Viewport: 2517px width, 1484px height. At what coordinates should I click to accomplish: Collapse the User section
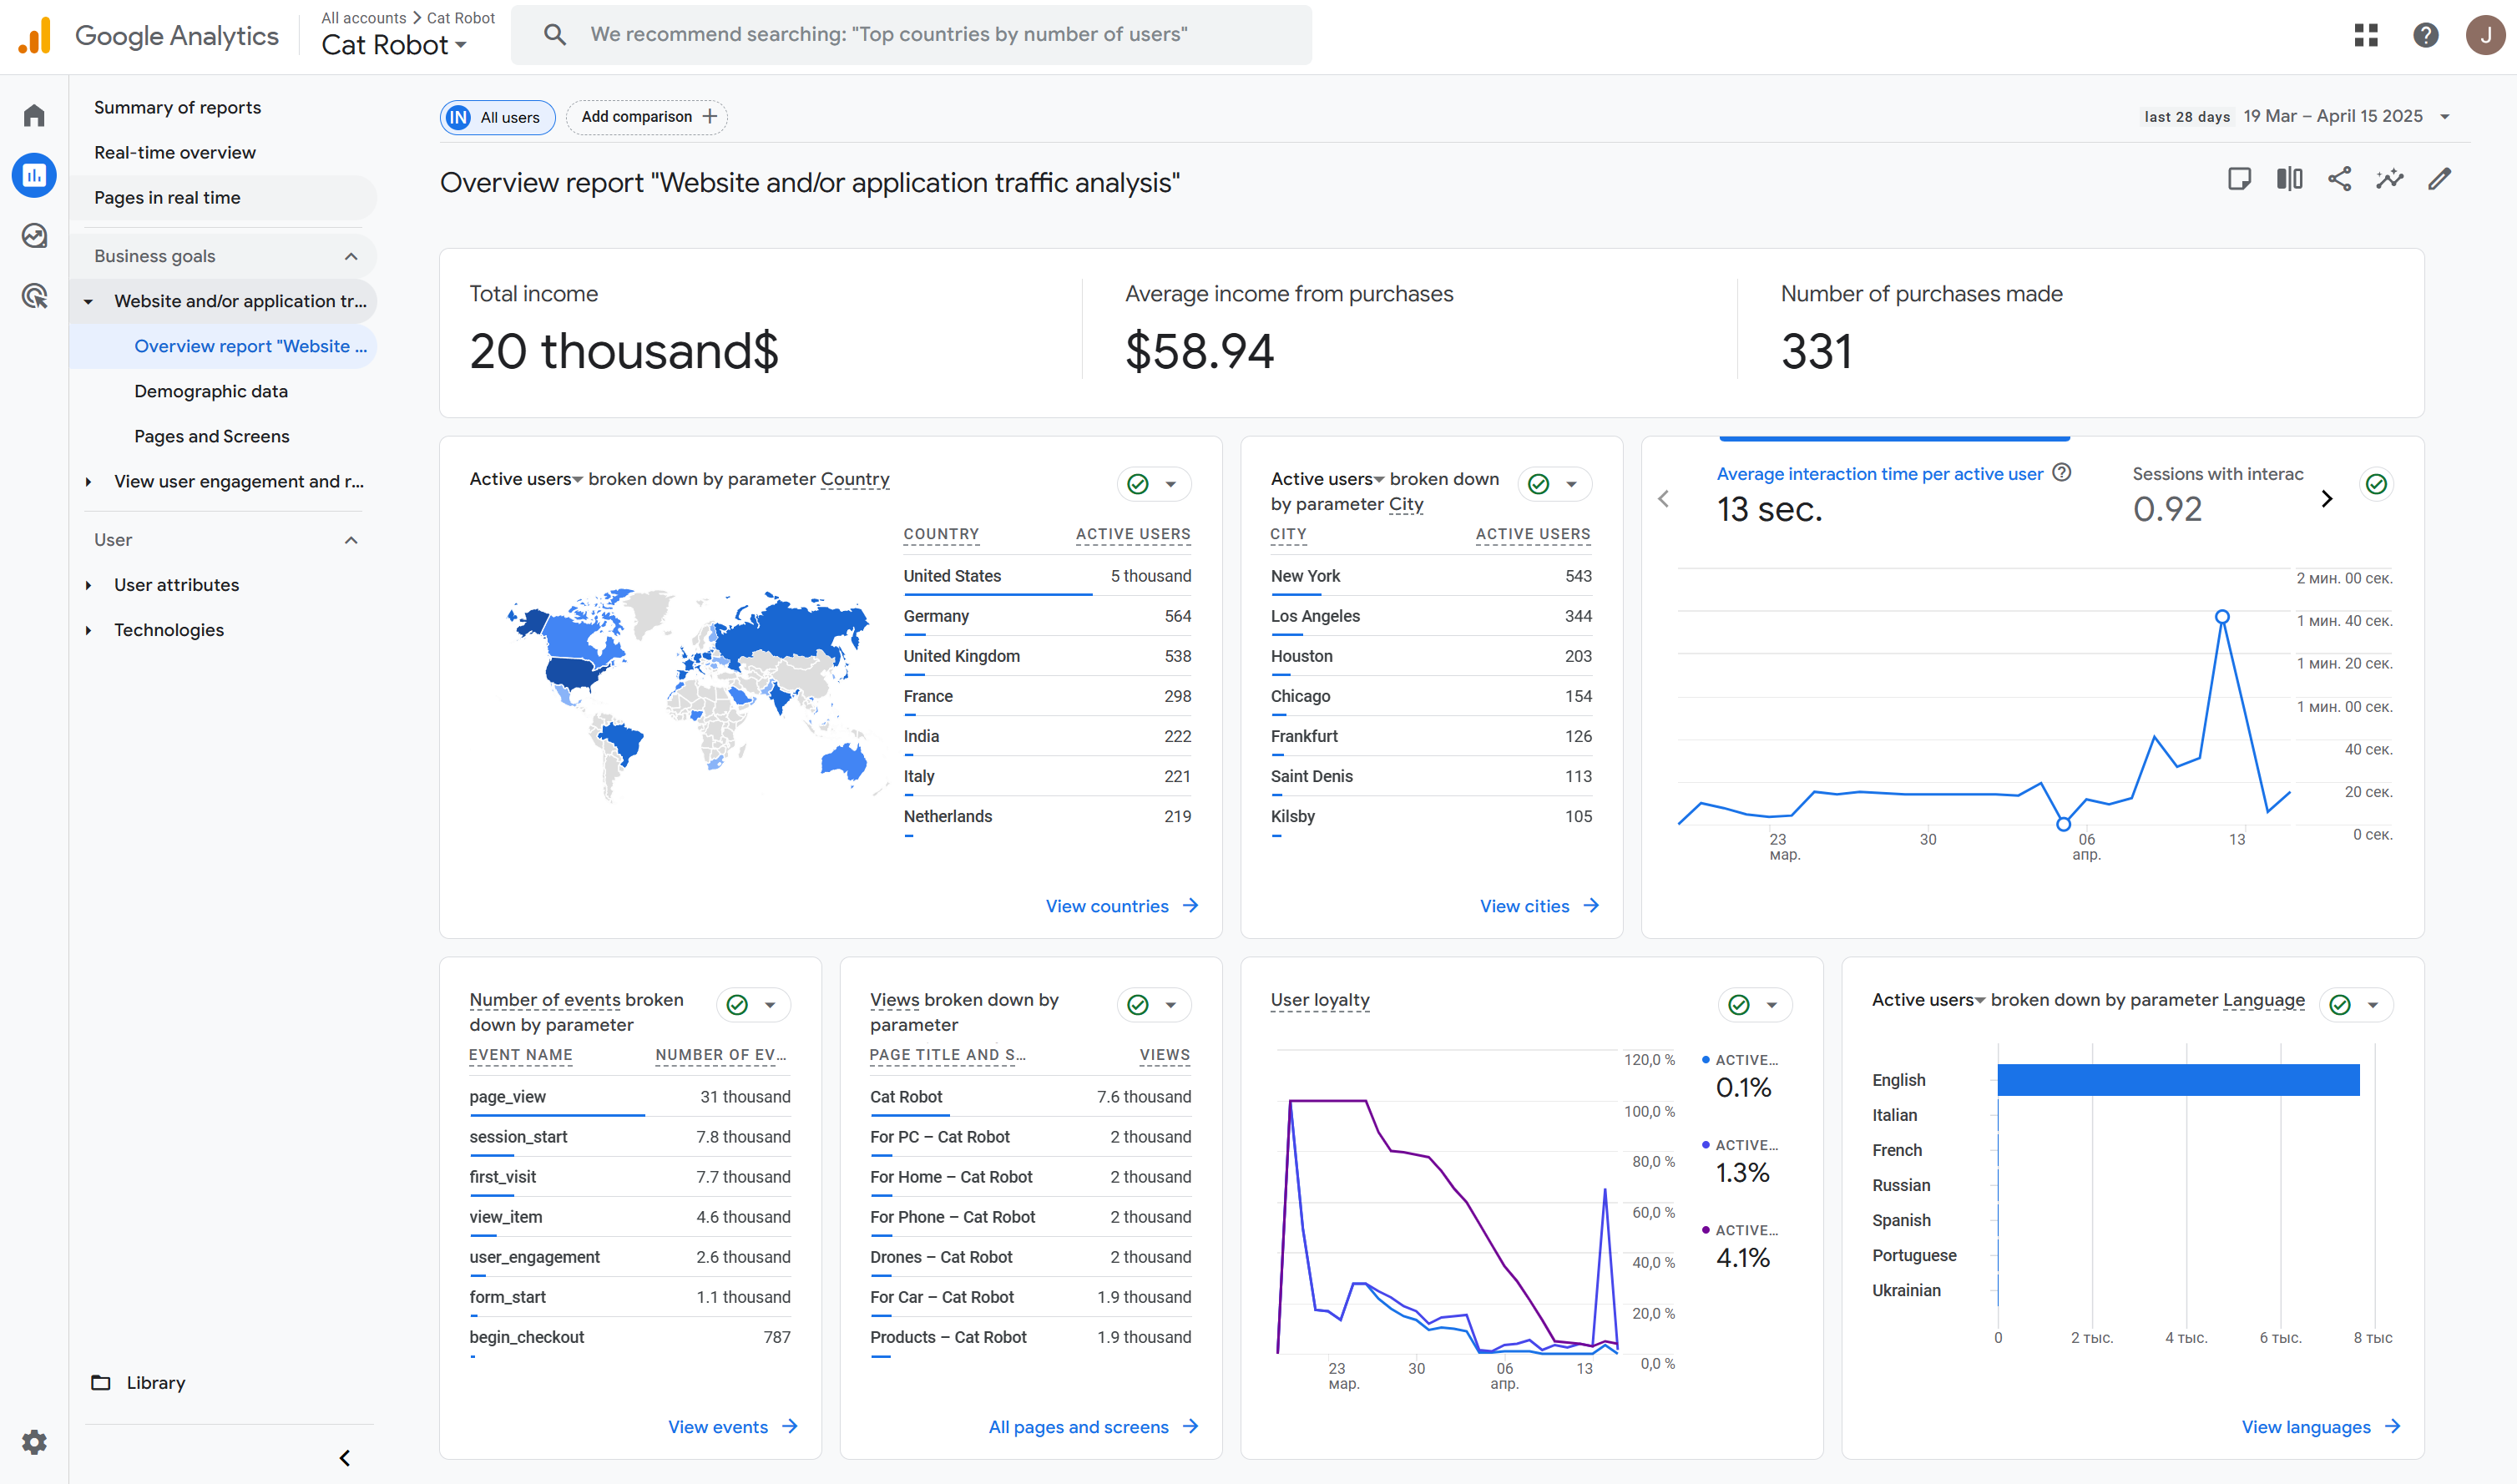[351, 540]
